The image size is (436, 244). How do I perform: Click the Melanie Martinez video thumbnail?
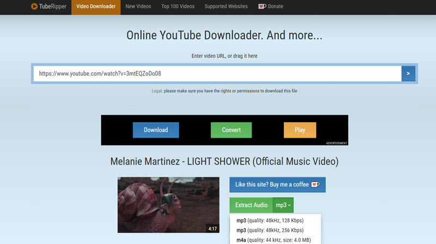pyautogui.click(x=168, y=205)
